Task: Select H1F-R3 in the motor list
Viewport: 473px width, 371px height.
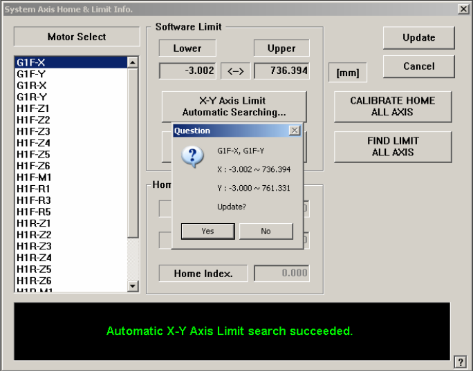Action: [x=71, y=200]
